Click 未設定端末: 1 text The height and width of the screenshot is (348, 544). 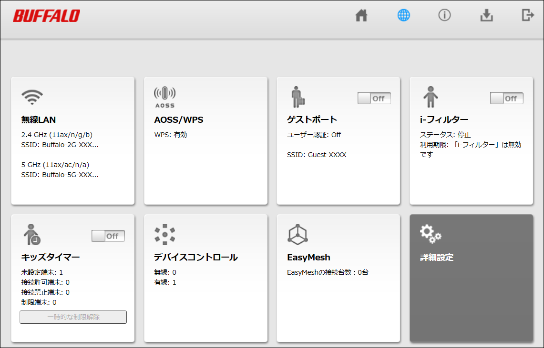tap(42, 272)
